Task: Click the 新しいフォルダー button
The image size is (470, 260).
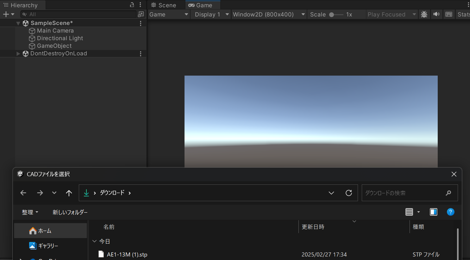Action: click(x=70, y=212)
